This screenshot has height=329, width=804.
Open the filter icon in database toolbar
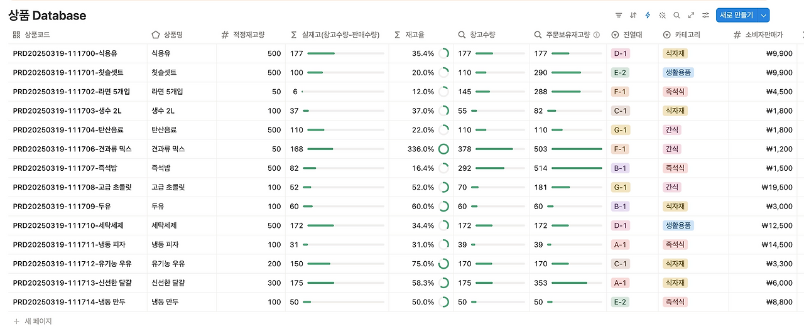[x=619, y=15]
